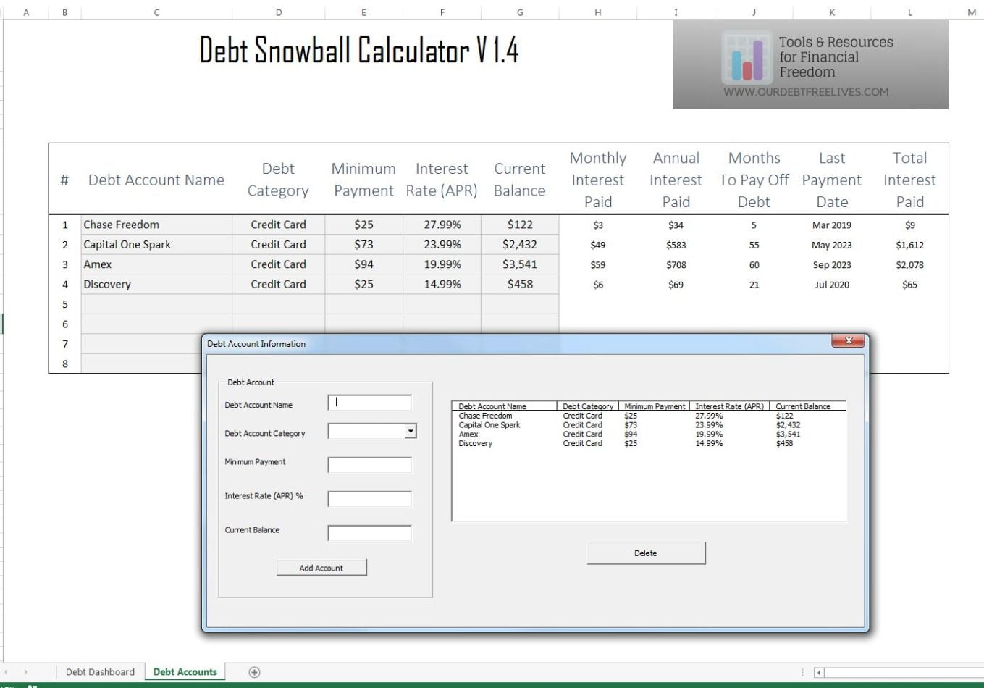
Task: Select column K header
Action: pyautogui.click(x=832, y=12)
